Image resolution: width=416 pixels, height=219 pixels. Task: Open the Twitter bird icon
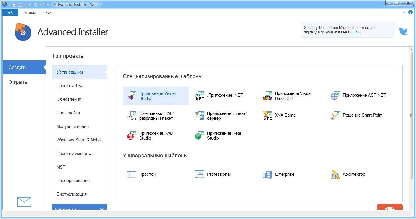[403, 31]
